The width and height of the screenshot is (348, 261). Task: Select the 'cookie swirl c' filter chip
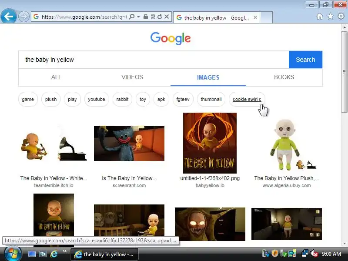click(247, 99)
